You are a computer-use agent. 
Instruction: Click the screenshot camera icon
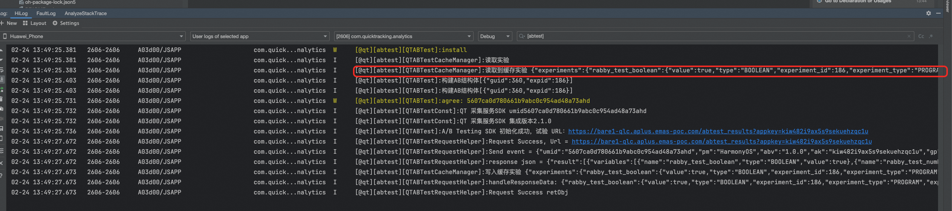(x=2, y=109)
